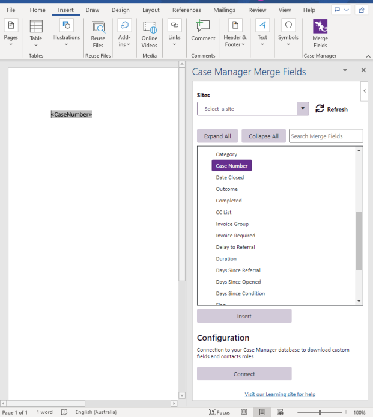This screenshot has width=373, height=417.
Task: Click the merge field list scrollbar thumb
Action: (359, 241)
